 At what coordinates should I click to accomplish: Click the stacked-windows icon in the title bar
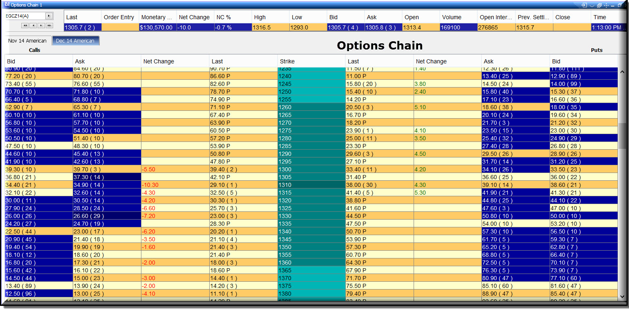coord(599,5)
